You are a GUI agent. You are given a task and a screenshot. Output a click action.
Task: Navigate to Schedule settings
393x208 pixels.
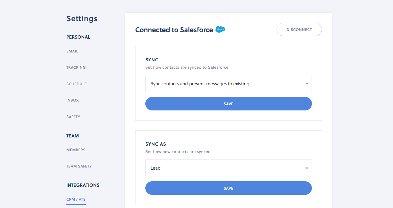pos(77,84)
